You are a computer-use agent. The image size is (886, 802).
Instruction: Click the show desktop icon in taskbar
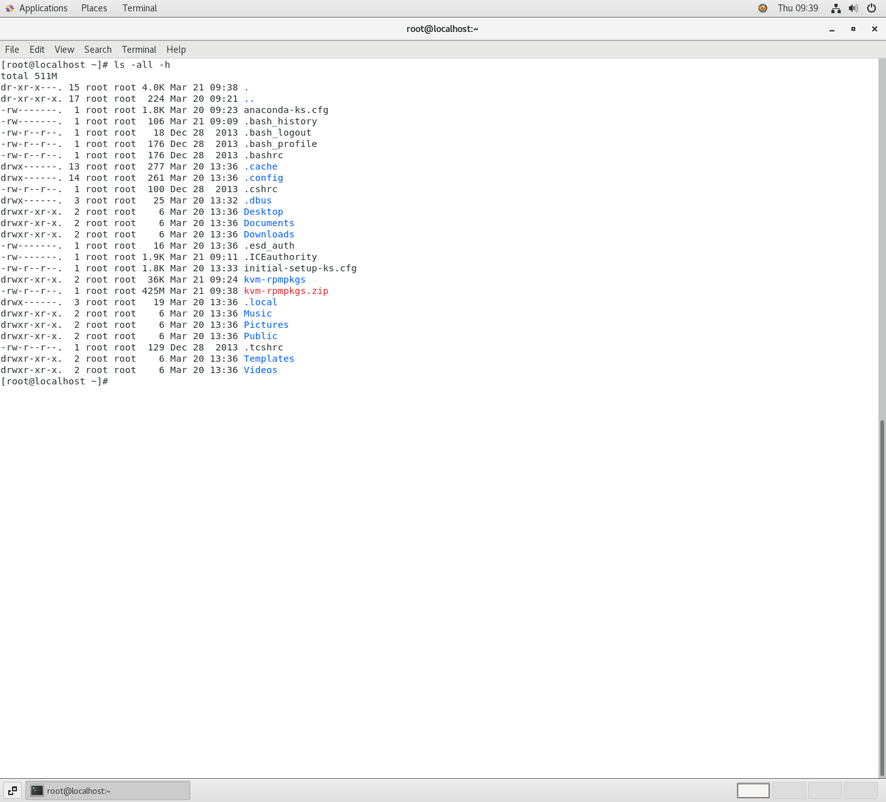tap(13, 791)
